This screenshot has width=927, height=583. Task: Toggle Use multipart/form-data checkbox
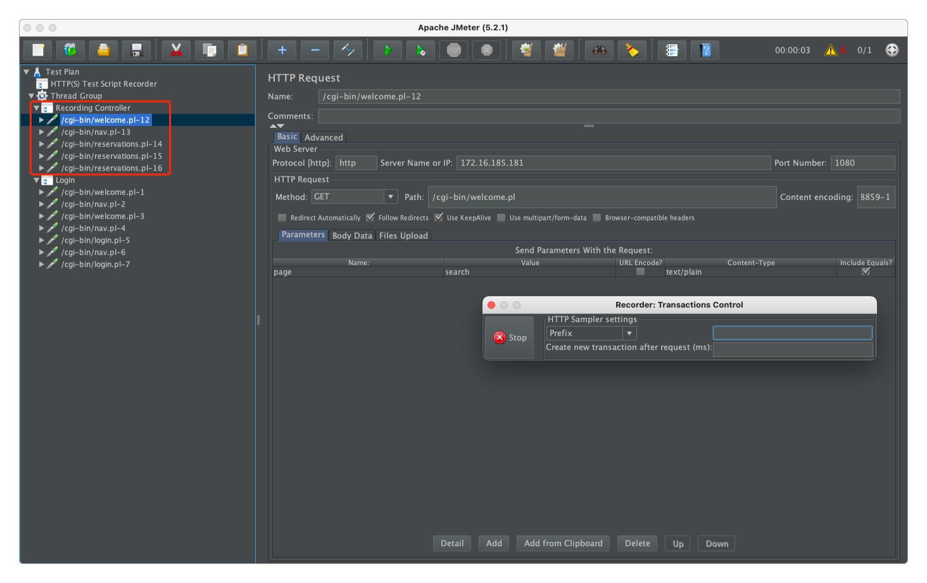click(x=501, y=218)
